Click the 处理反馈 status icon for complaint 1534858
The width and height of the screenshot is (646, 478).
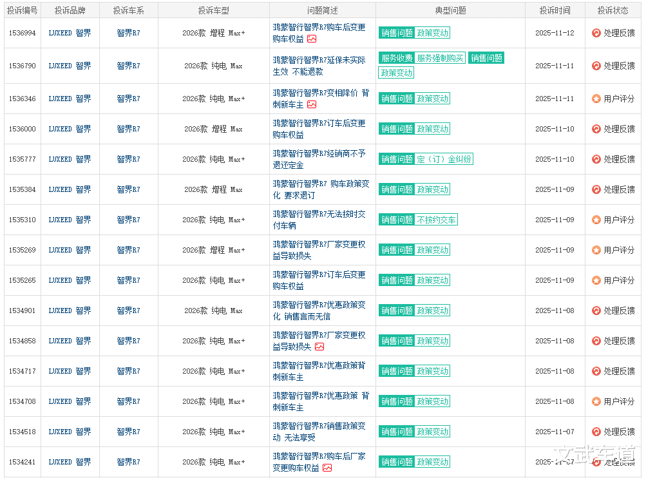tap(596, 341)
